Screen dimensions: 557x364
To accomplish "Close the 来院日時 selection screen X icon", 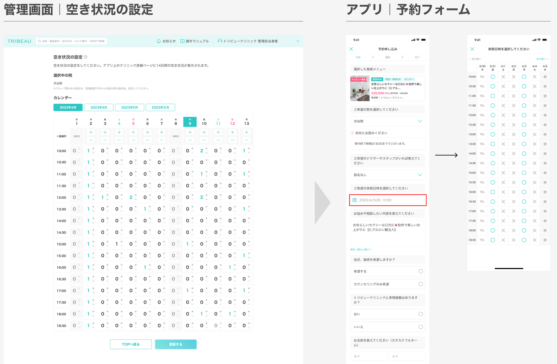I will click(472, 49).
